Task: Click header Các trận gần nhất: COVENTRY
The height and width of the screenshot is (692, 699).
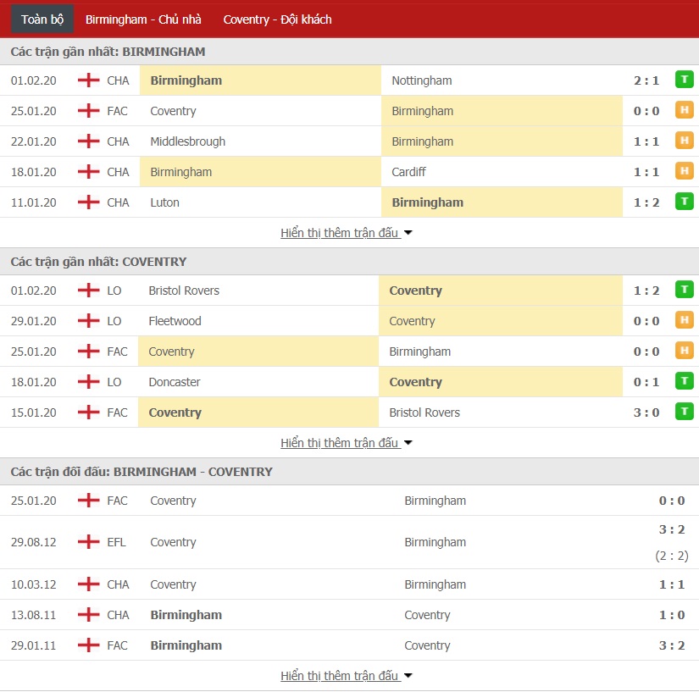Action: point(98,262)
